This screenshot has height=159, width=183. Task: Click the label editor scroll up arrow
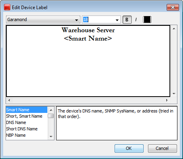point(174,29)
